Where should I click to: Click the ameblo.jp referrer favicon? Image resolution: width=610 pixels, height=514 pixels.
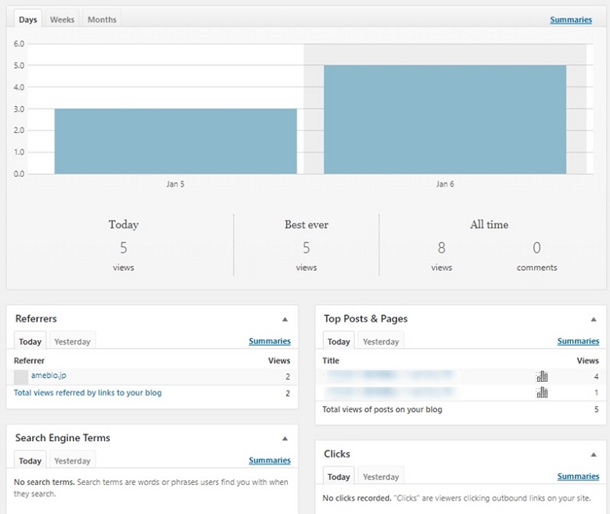(x=21, y=376)
